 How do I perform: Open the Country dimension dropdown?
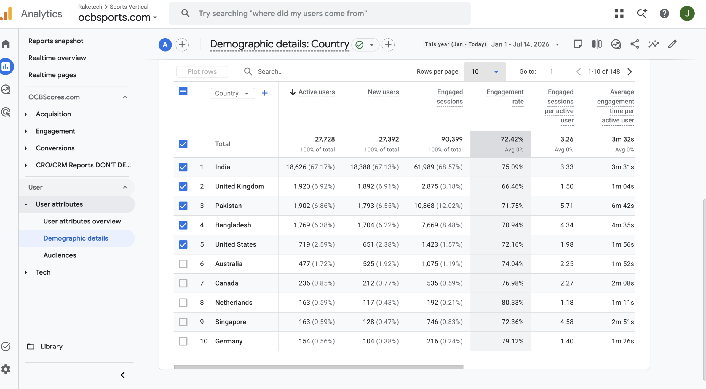232,93
